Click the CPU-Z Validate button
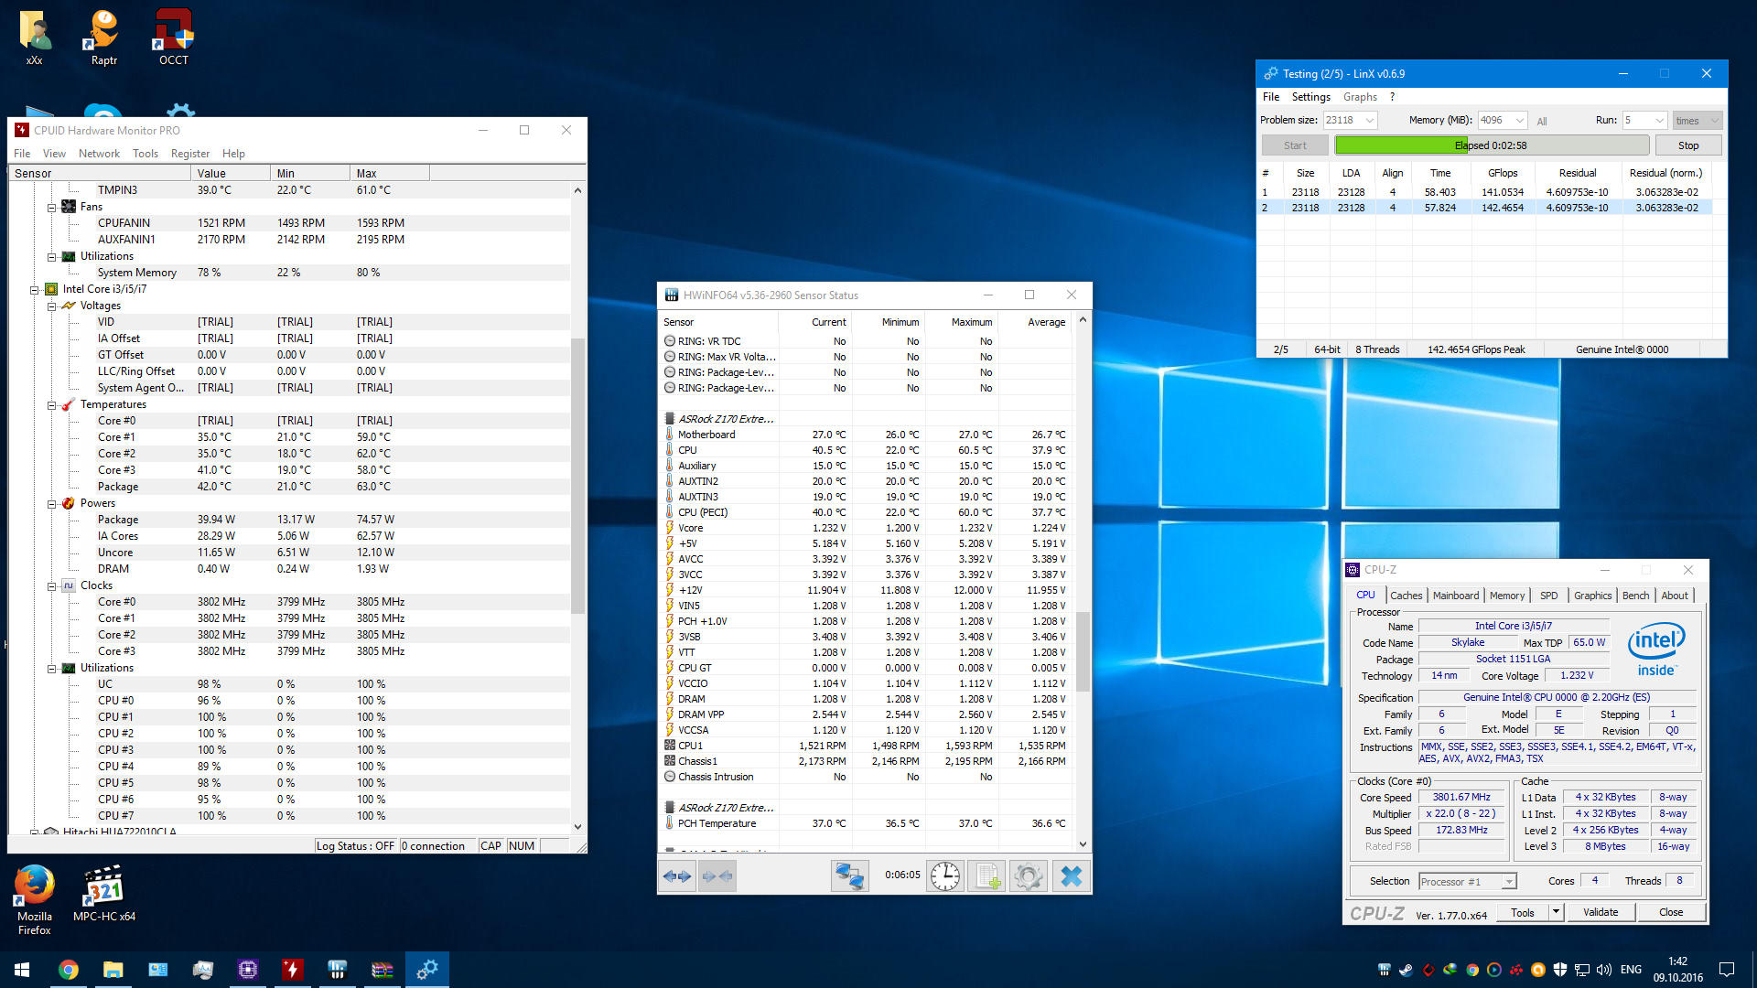The height and width of the screenshot is (988, 1757). point(1601,912)
